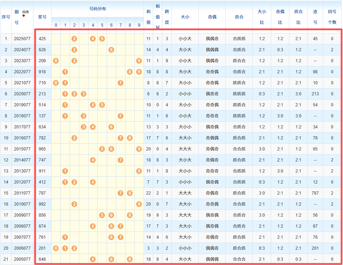Click 跨度 value 9 in row 2023077
Screen dimensions: 343x265
tap(167, 61)
